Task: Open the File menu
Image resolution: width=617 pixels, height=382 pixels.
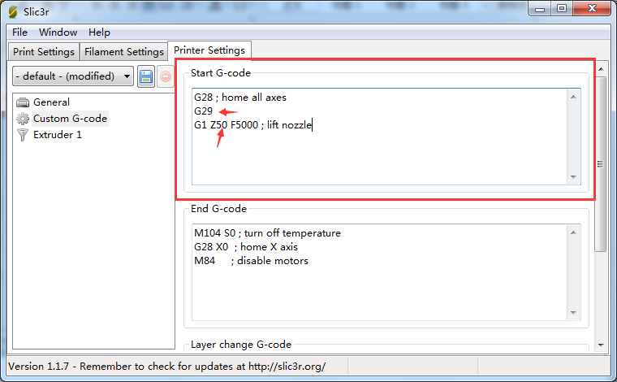Action: 19,33
